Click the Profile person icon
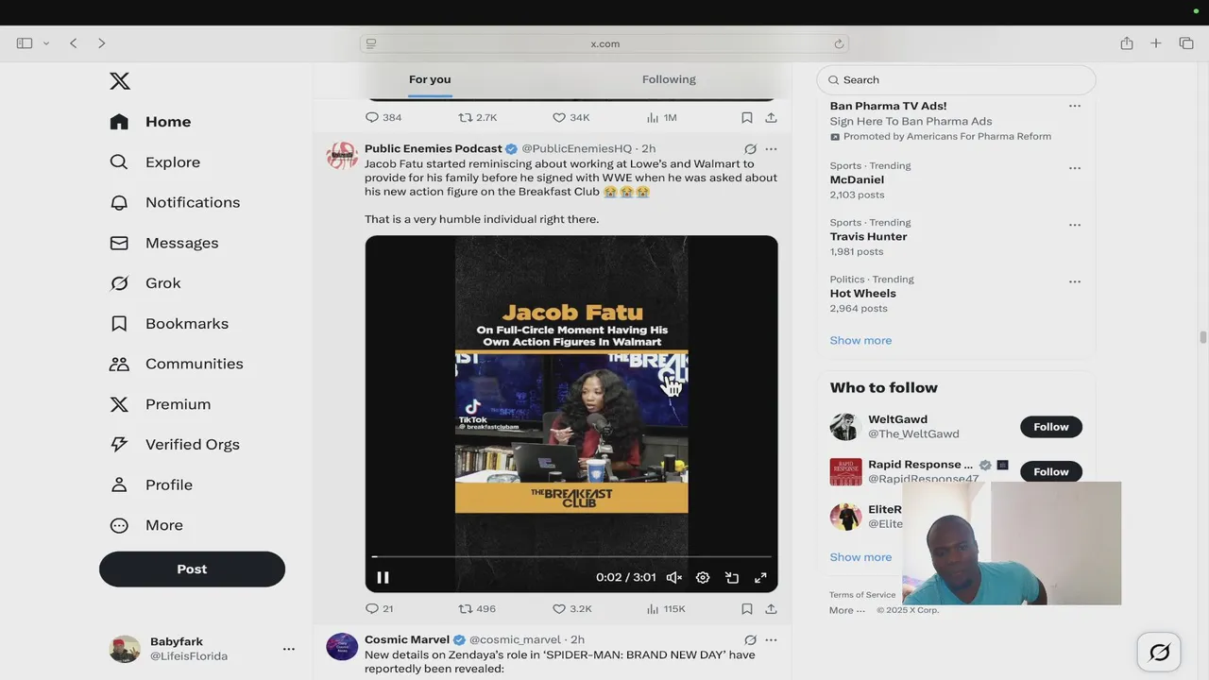 click(x=119, y=484)
